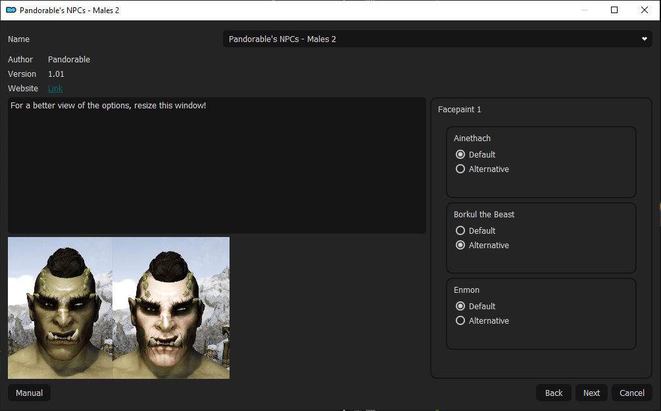The width and height of the screenshot is (661, 411).
Task: Click the orc facepaint preview image
Action: pos(118,307)
